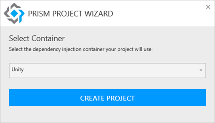This screenshot has width=215, height=123.
Task: Close the Prism Project Wizard dialog
Action: 208,7
